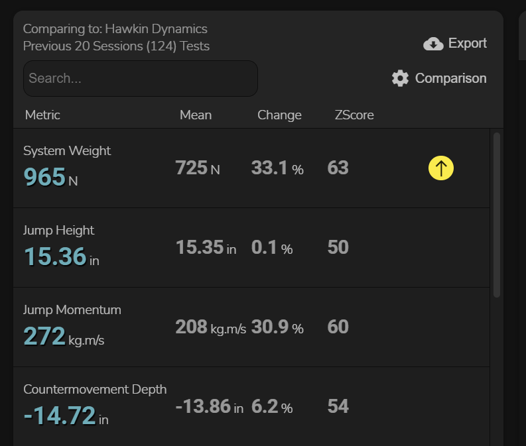Click the 965 N System Weight value
Screen dimensions: 526x446
[x=45, y=178]
